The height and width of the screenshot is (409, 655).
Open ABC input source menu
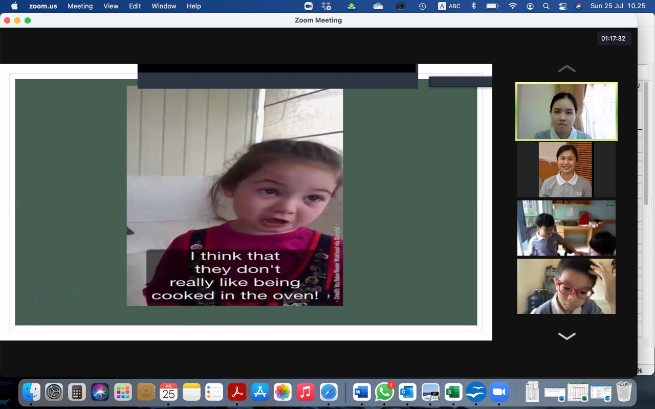[449, 6]
